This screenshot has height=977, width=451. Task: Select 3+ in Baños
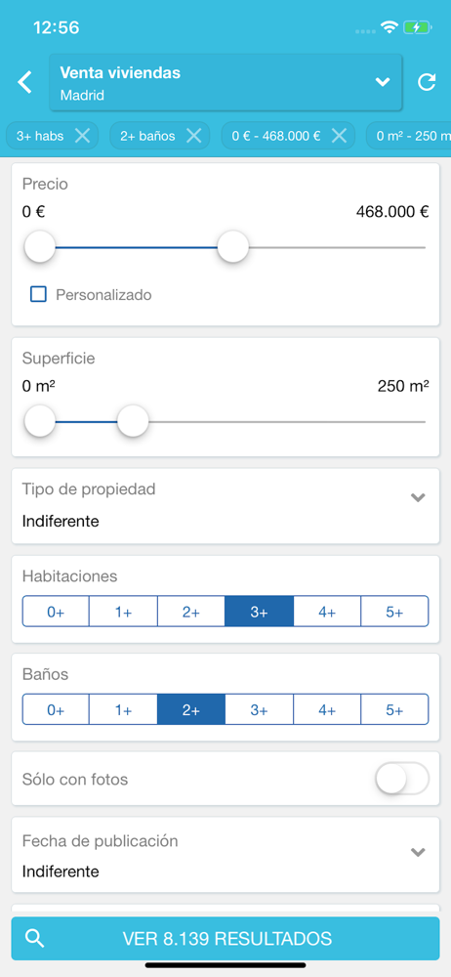259,709
